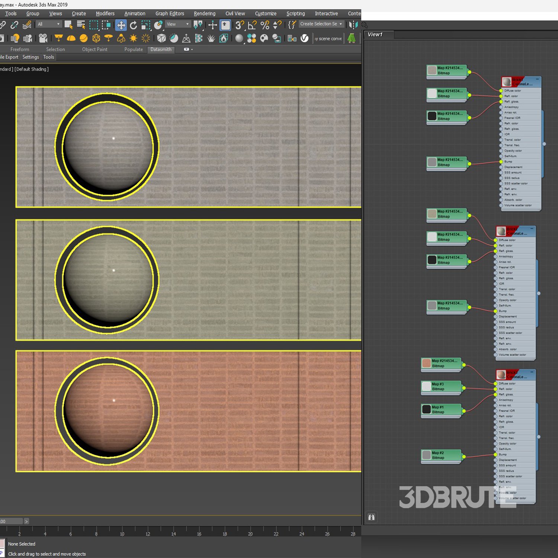Click the binoculars search icon in View1
The image size is (558, 558).
tap(371, 517)
